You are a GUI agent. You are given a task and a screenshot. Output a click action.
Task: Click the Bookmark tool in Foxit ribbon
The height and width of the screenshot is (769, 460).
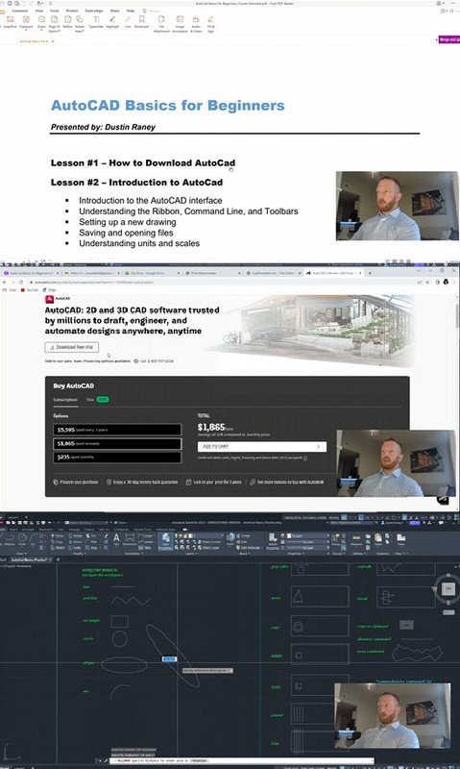point(141,22)
